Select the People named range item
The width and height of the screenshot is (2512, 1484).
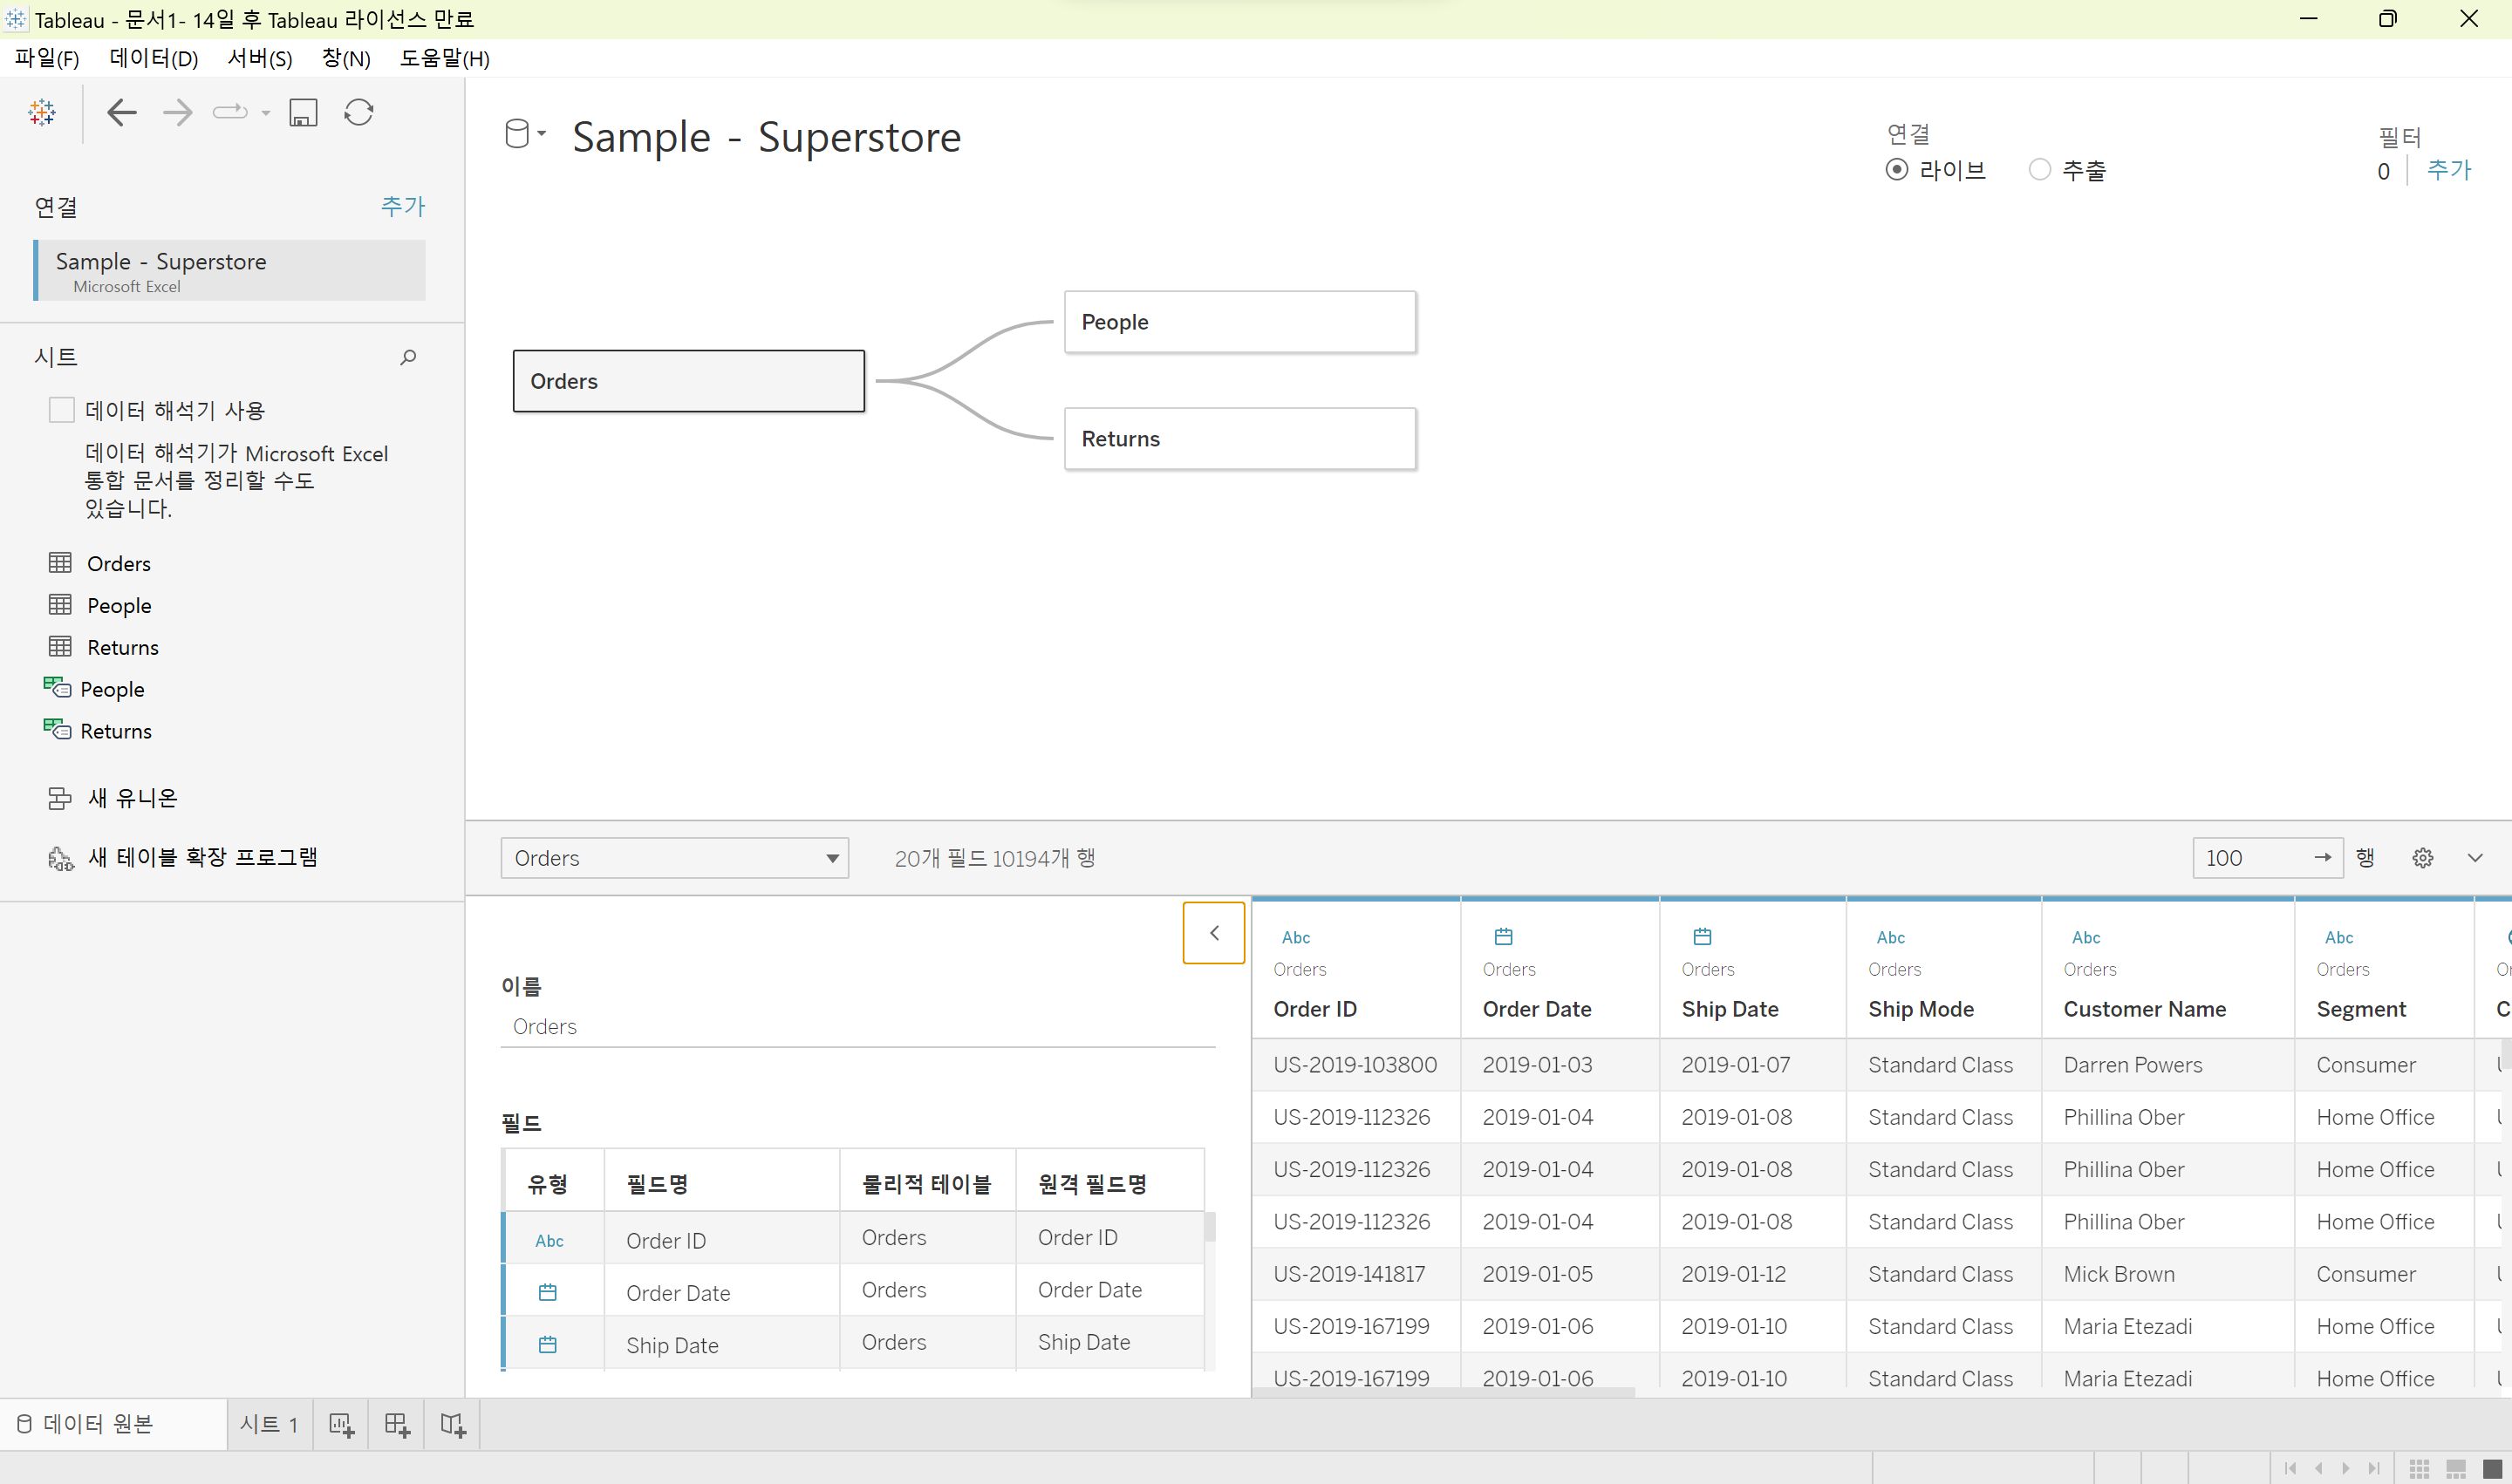[x=94, y=689]
